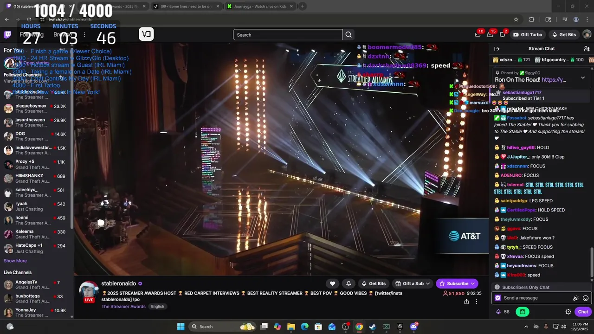Screen dimensions: 594x334
Task: Open Steam from the taskbar
Action: (372, 327)
